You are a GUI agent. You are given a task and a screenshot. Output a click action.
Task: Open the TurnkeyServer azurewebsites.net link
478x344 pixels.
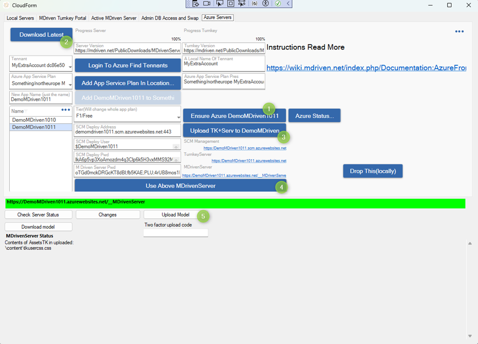[249, 161]
